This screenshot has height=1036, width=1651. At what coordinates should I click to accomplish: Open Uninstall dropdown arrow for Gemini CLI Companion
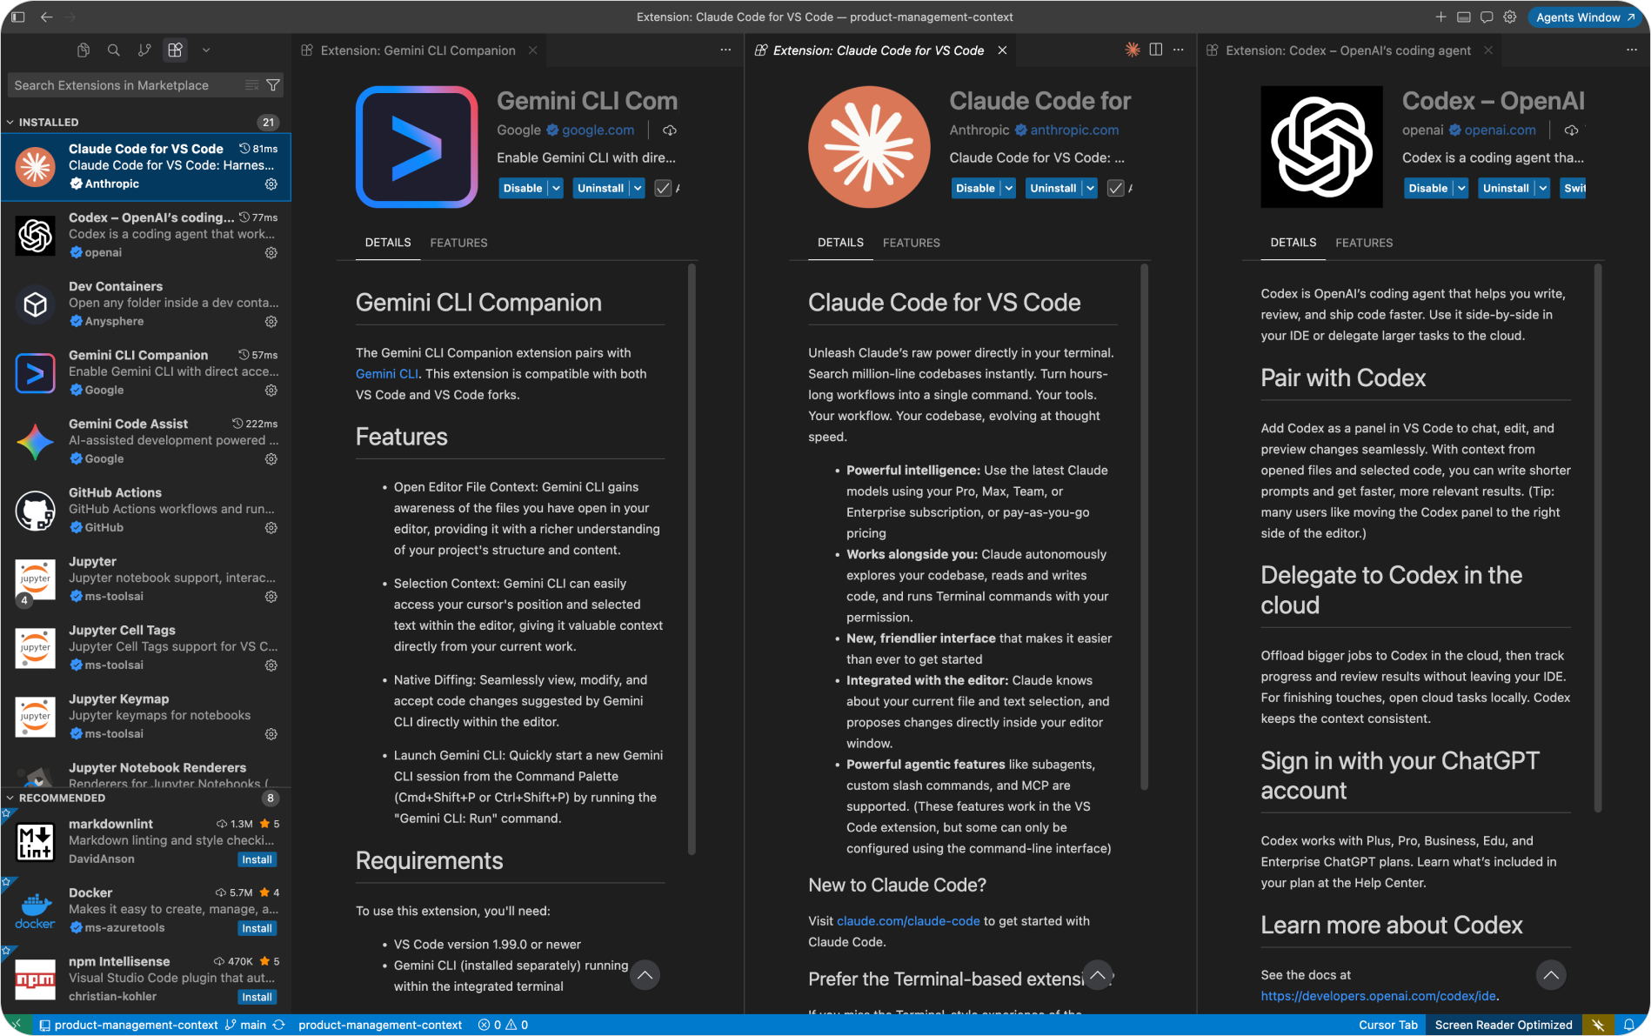pyautogui.click(x=638, y=189)
